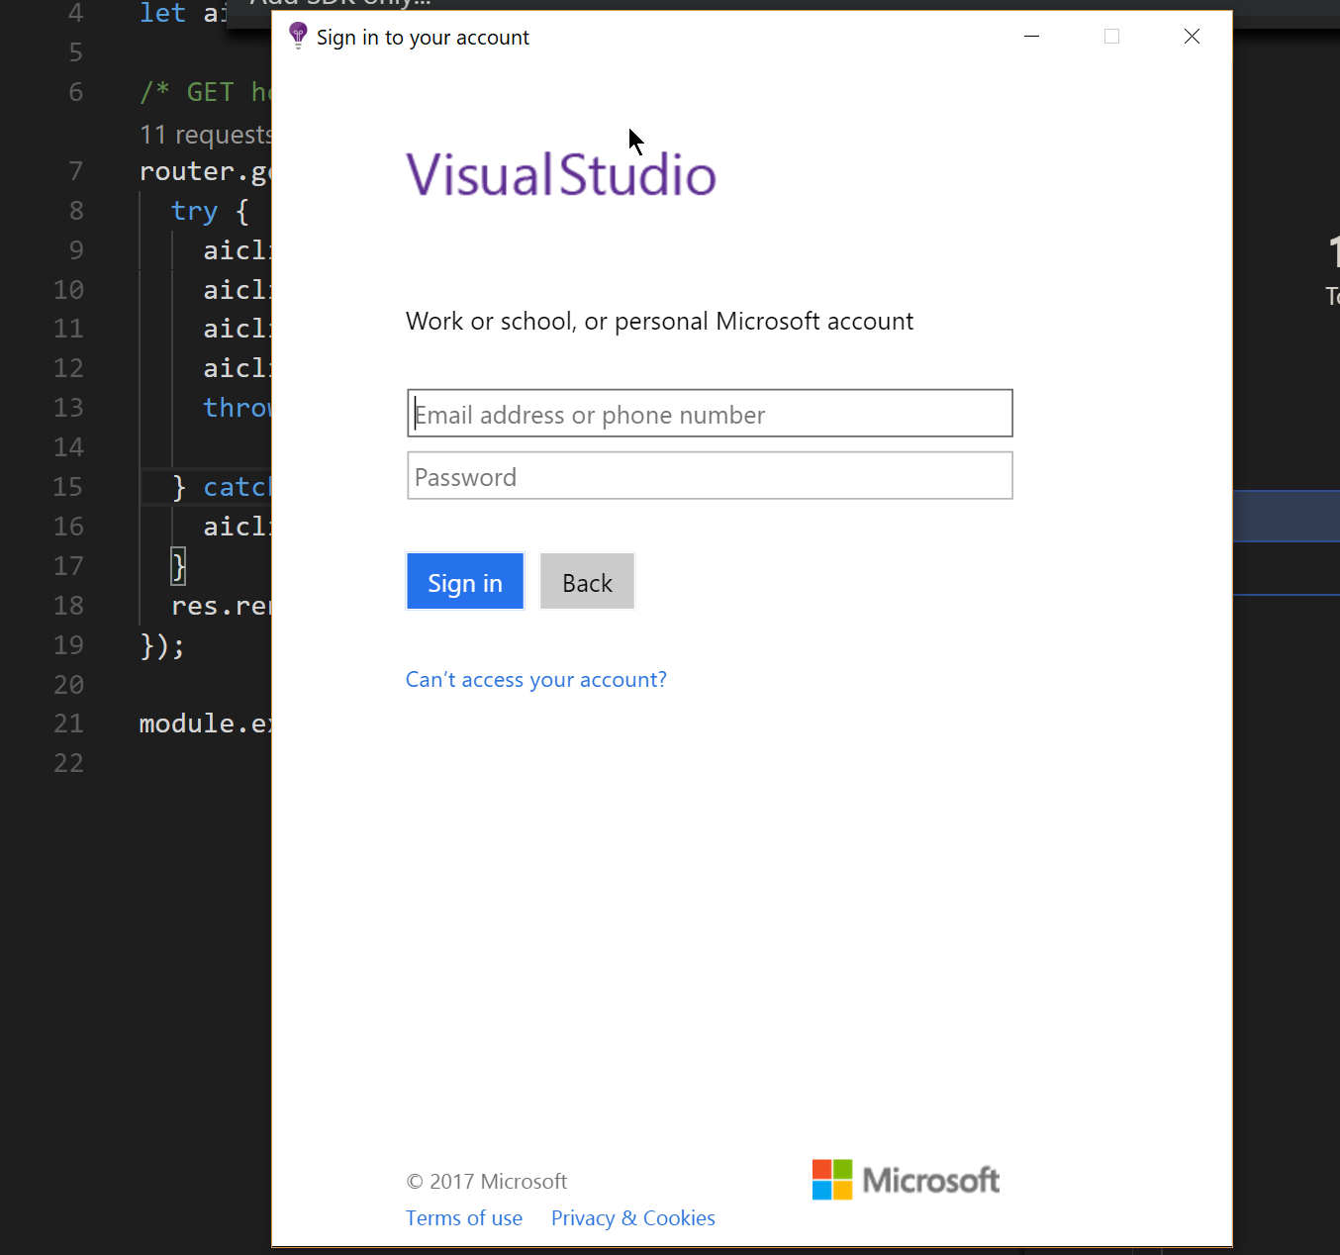1340x1255 pixels.
Task: Click the Visual Studio lightbulb icon in title bar
Action: 298,36
